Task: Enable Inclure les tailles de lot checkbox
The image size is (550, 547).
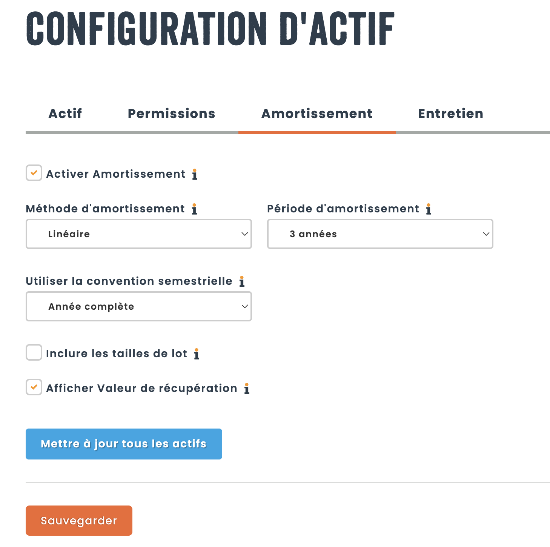Action: pyautogui.click(x=34, y=353)
